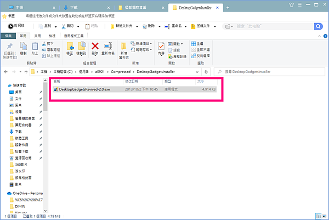Click Select none (全部不選) in ribbon
This screenshot has height=220, width=329.
click(201, 50)
